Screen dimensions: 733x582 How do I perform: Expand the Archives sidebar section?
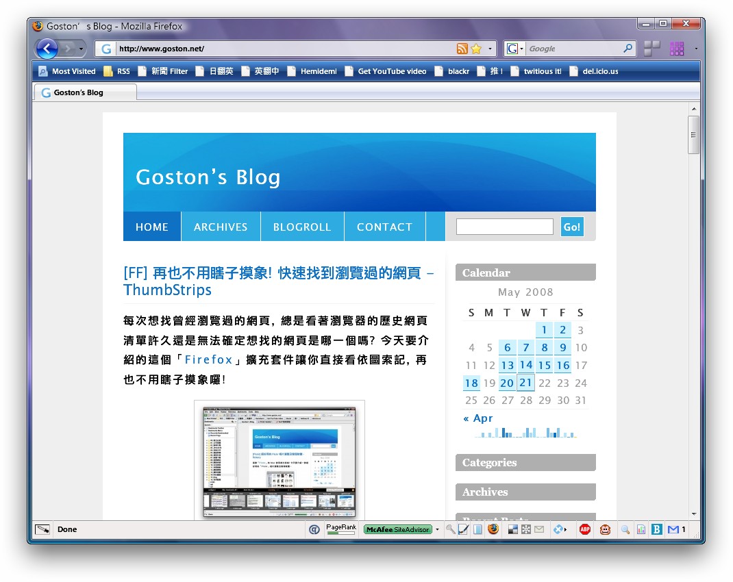(x=525, y=492)
